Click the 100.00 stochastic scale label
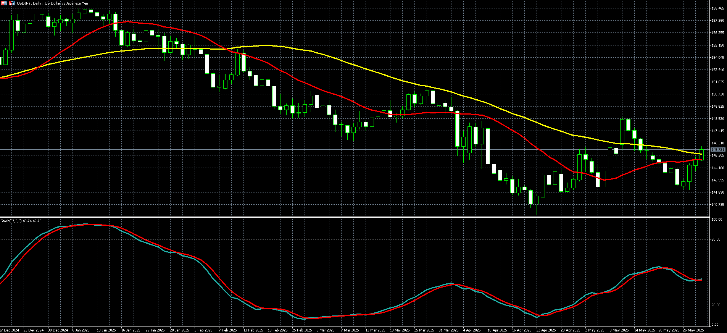 [x=717, y=220]
